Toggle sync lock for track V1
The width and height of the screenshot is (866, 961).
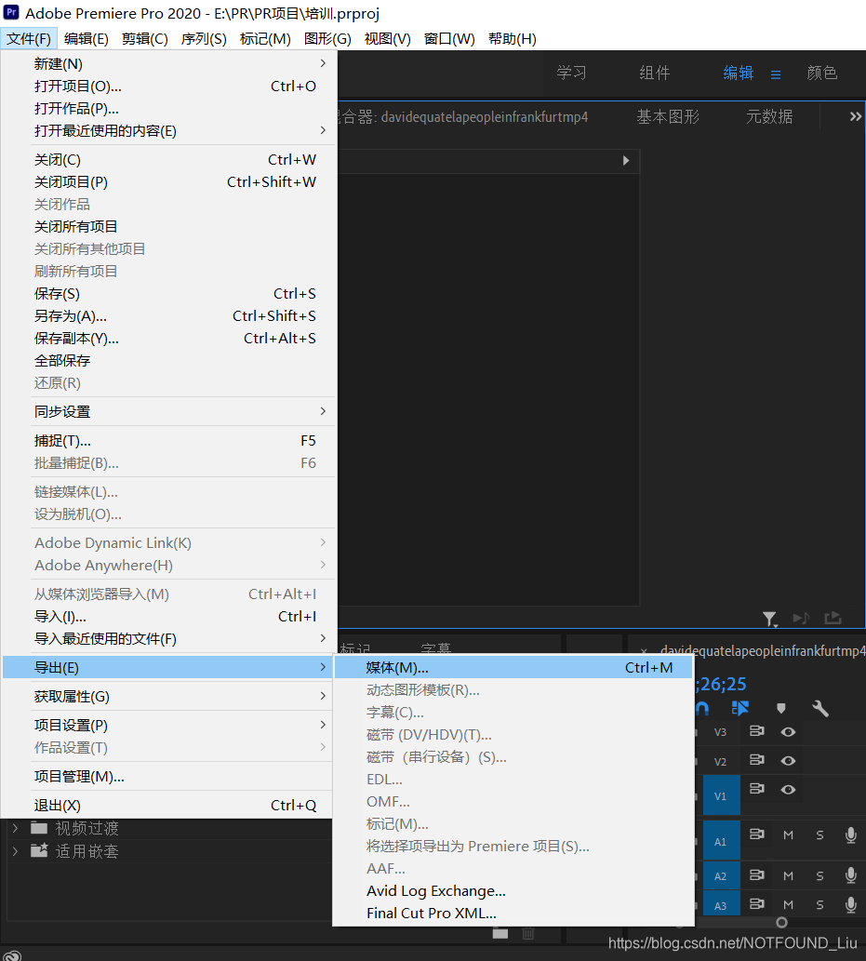tap(757, 789)
